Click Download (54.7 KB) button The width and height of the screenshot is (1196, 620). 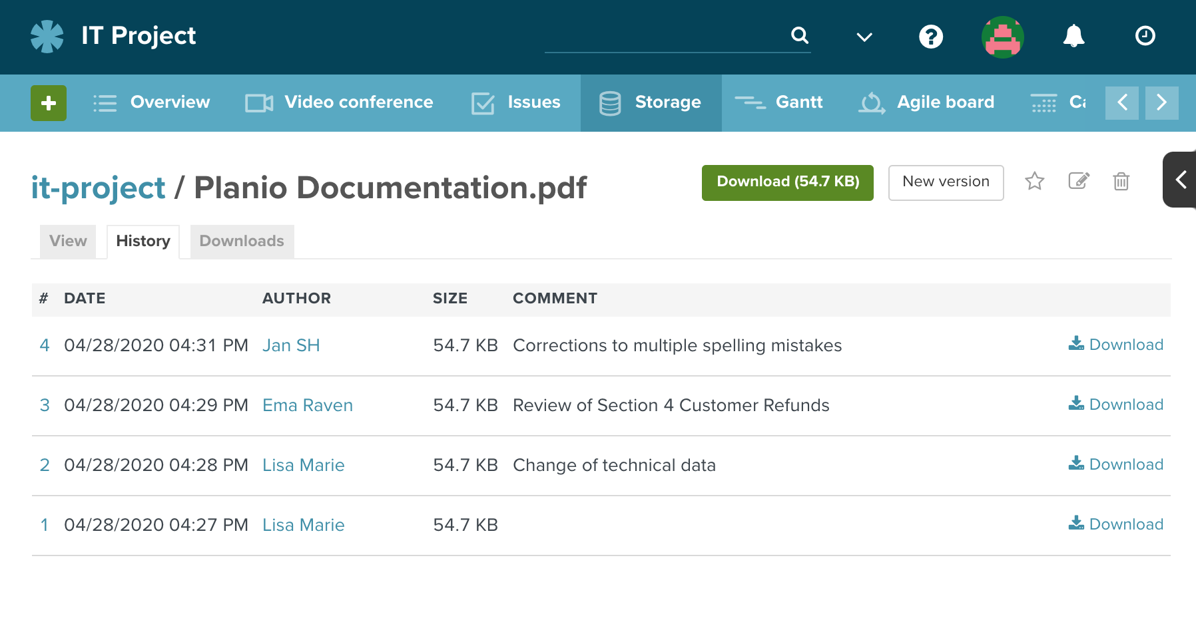(x=788, y=182)
